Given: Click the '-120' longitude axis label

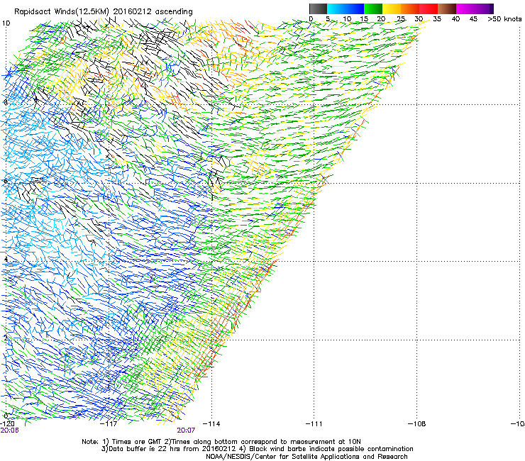Looking at the screenshot, I should 7,423.
